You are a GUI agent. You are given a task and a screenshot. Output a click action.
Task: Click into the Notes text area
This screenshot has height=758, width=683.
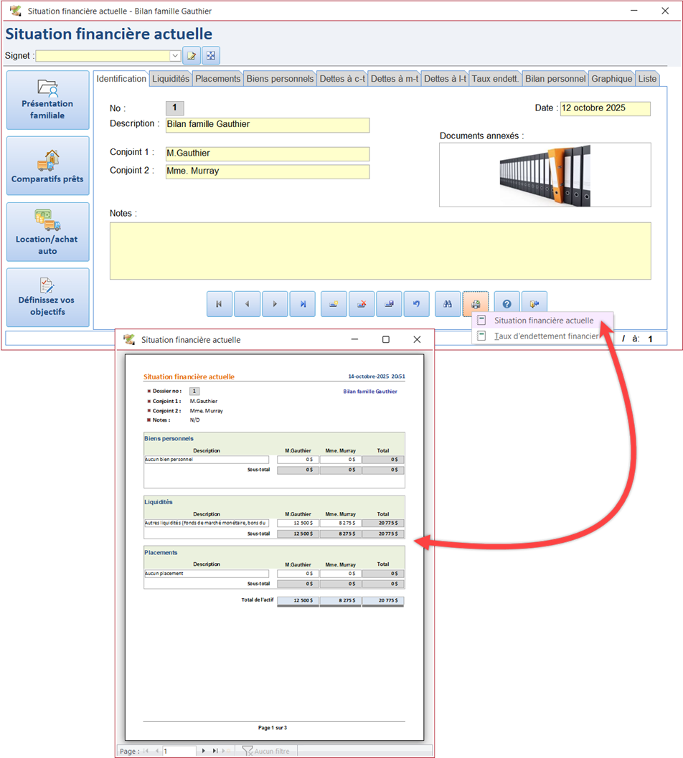tap(380, 251)
